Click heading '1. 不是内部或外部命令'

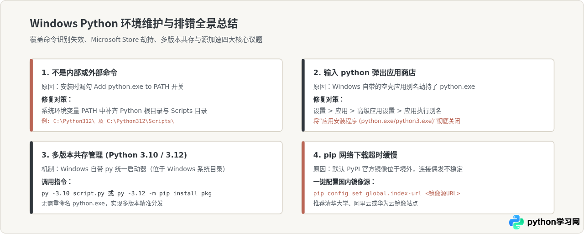79,72
